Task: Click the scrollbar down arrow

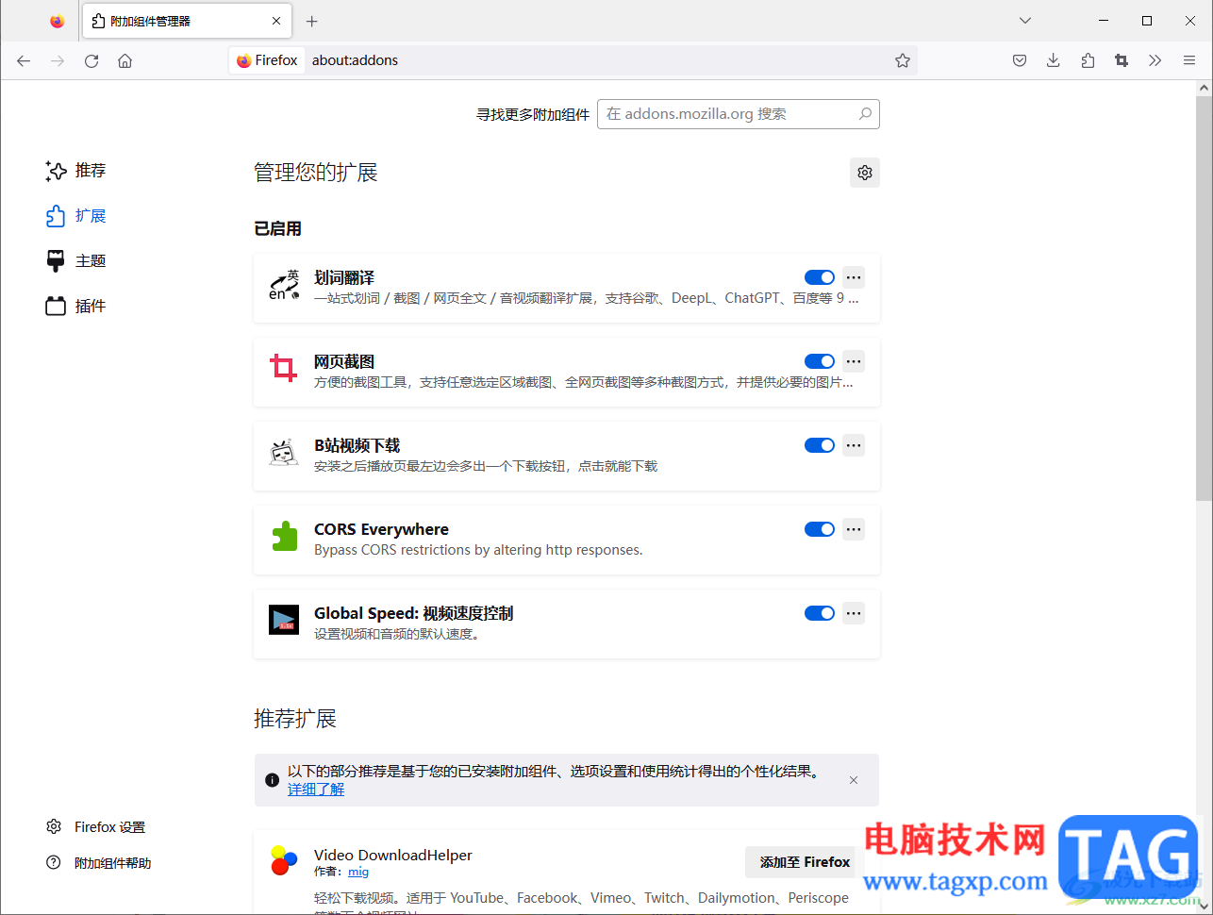Action: [1204, 906]
